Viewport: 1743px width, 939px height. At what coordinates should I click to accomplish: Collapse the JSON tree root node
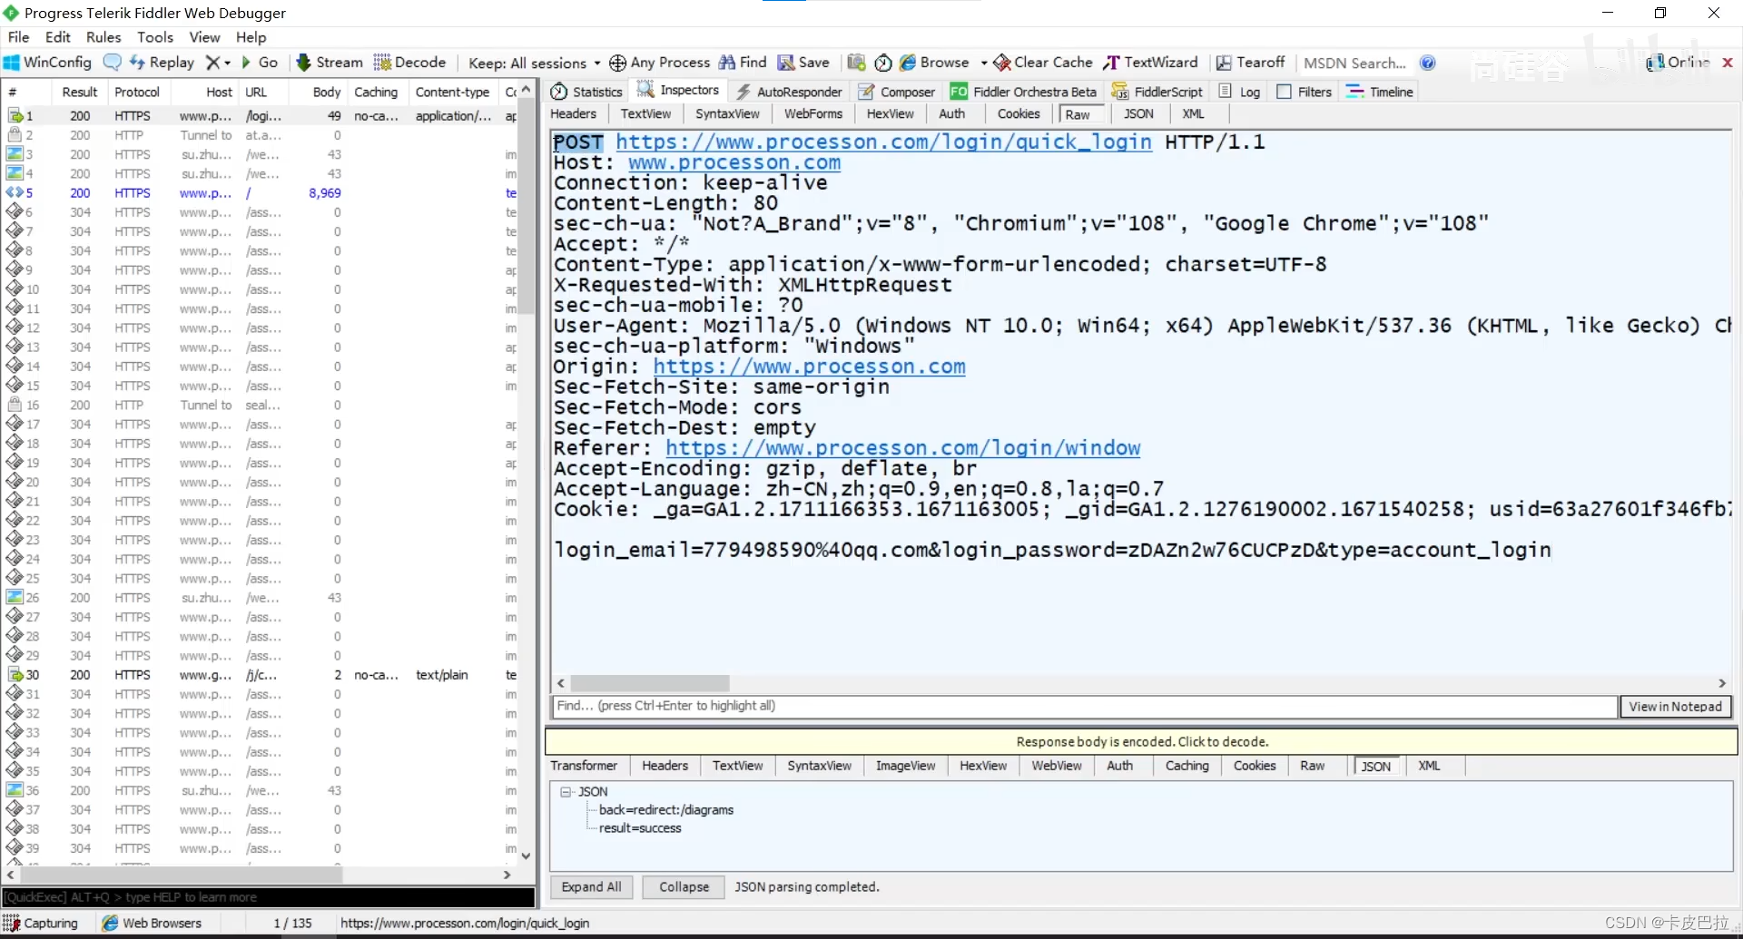click(x=566, y=792)
